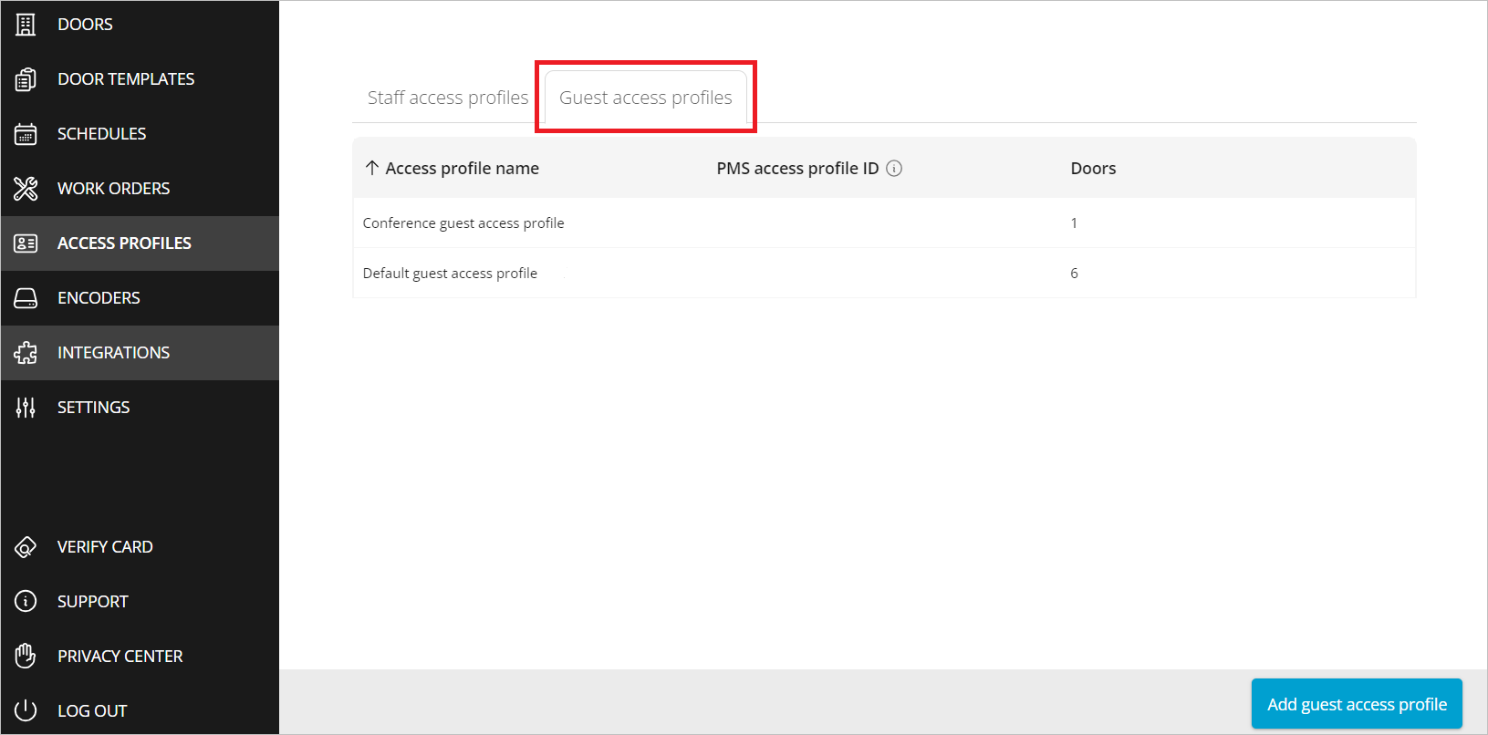Click PMS access profile ID info icon
This screenshot has height=735, width=1488.
tap(894, 169)
